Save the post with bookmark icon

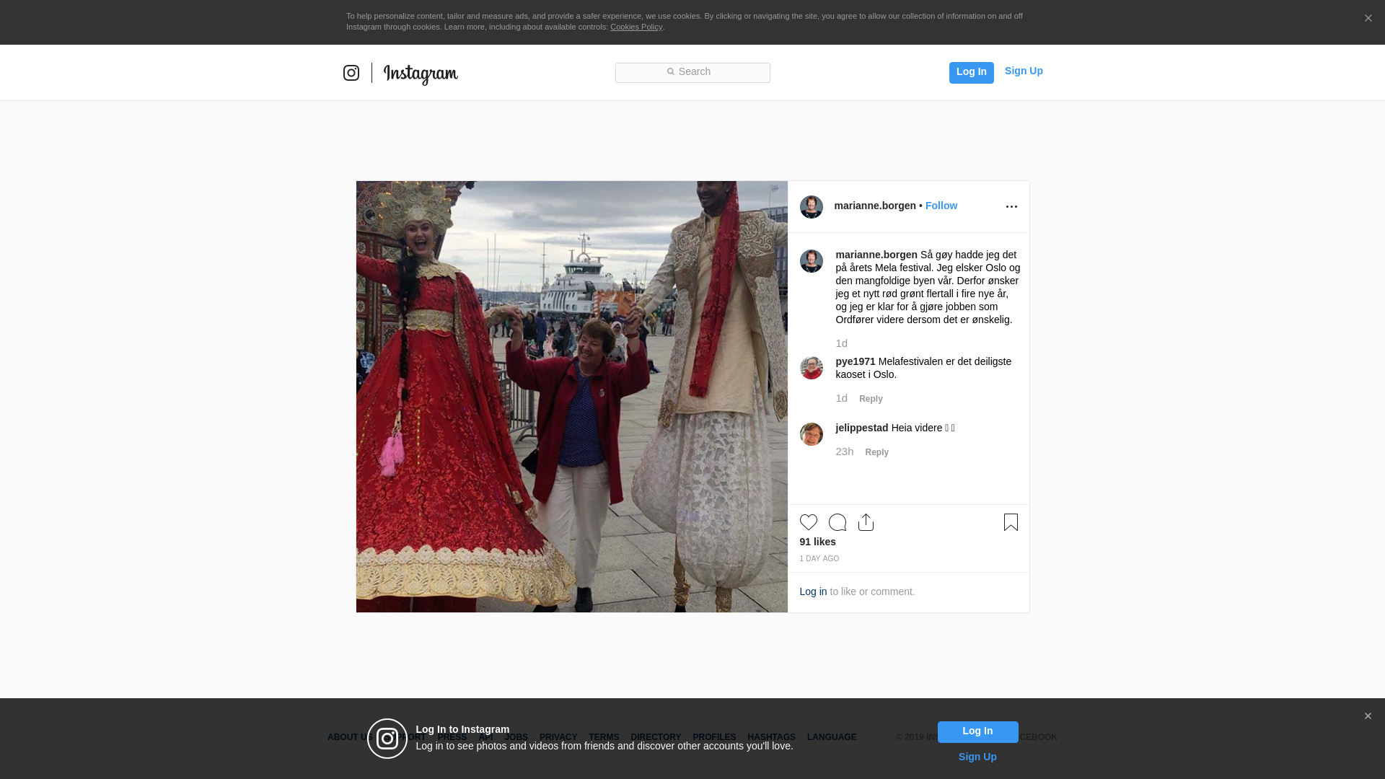point(1010,522)
